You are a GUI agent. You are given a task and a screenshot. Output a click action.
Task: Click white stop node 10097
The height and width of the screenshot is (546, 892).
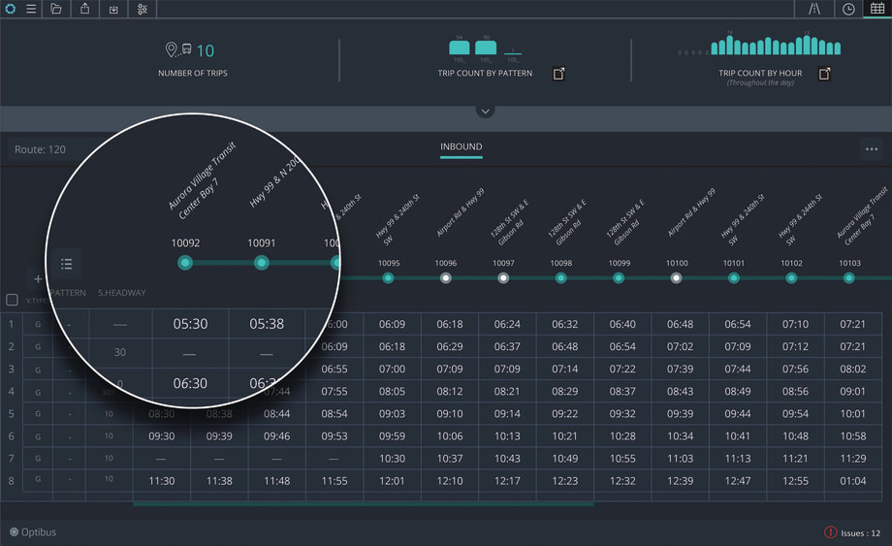pos(503,278)
